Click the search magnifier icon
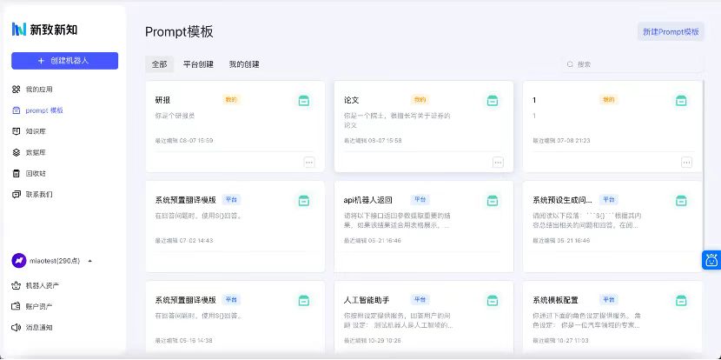 coord(570,64)
